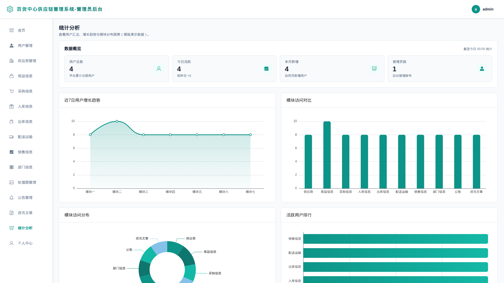Click the 配送运输 bar in 活跃用户排行
Image resolution: width=504 pixels, height=283 pixels.
[x=396, y=253]
